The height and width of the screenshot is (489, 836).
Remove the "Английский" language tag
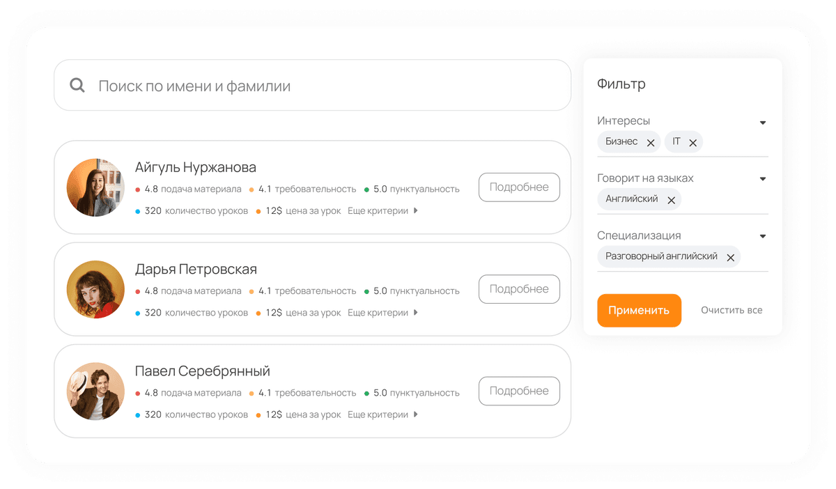pos(671,199)
